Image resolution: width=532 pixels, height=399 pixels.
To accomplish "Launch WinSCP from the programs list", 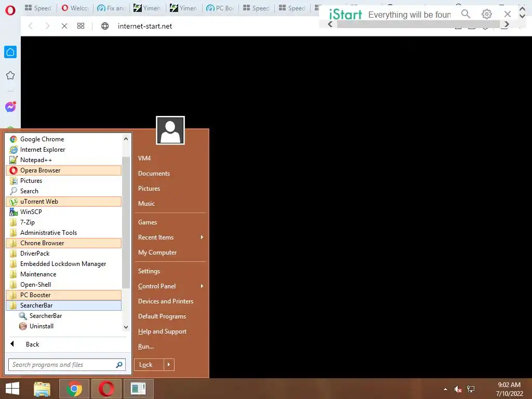I will pyautogui.click(x=64, y=212).
